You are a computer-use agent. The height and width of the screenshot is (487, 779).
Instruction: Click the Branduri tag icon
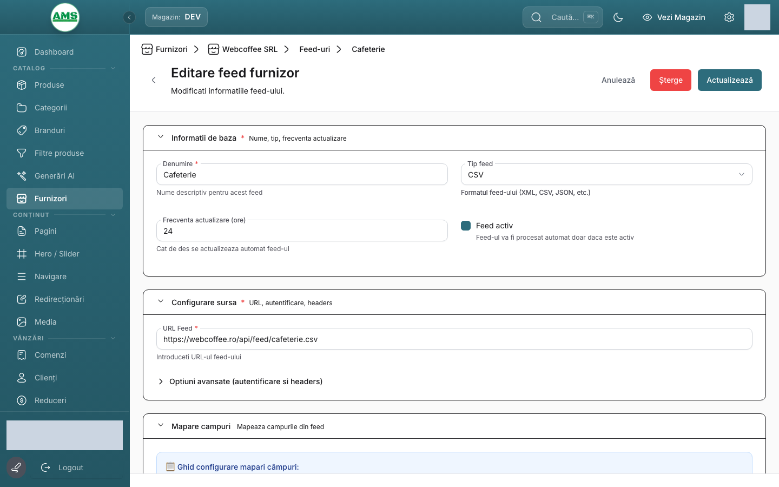coord(22,130)
